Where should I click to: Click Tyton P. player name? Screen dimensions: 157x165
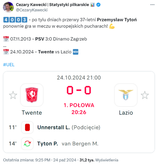[48, 144]
